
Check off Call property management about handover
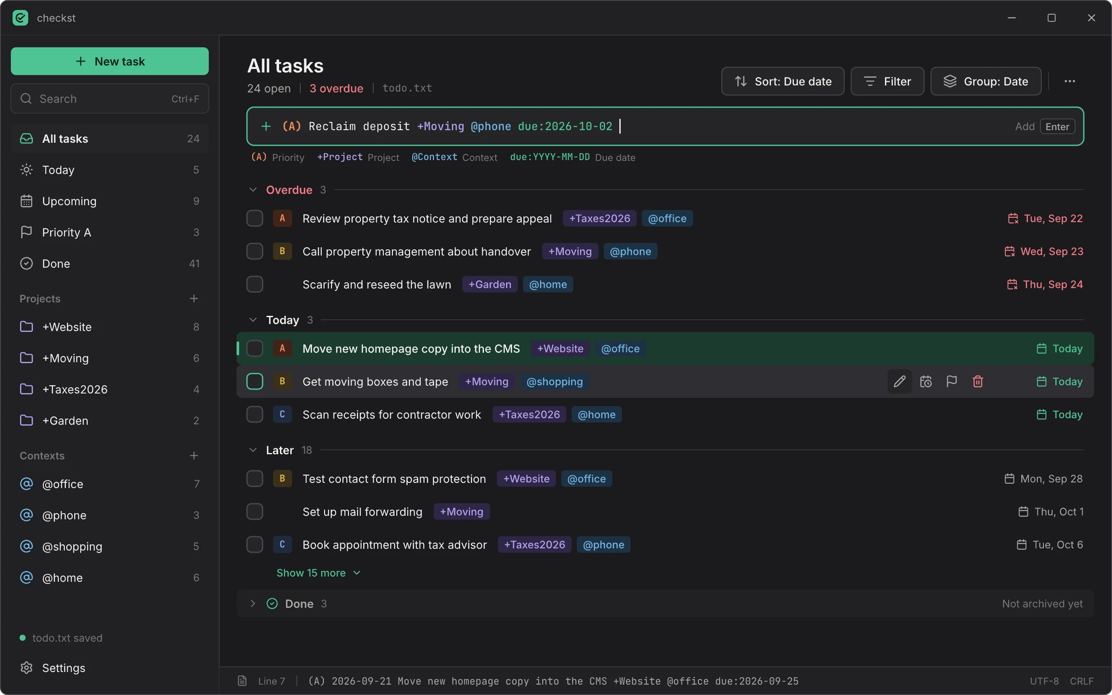coord(254,252)
